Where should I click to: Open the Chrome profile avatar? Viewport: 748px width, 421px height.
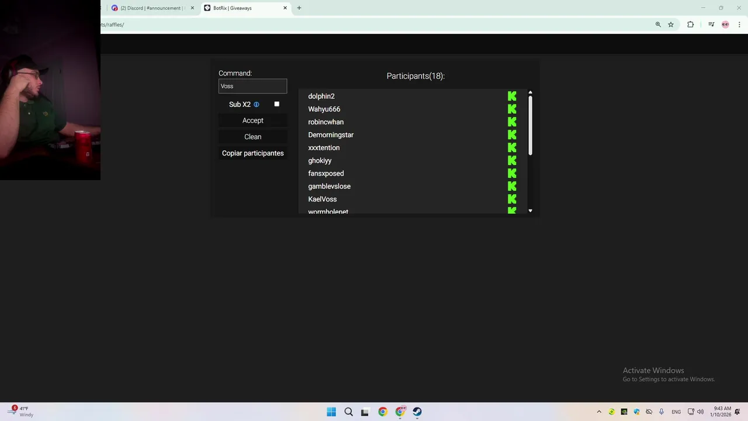pyautogui.click(x=725, y=25)
